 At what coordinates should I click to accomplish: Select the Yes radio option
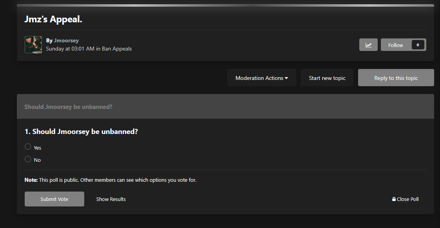28,147
